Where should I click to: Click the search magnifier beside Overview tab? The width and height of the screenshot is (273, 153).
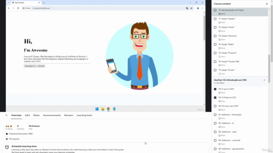[6, 115]
